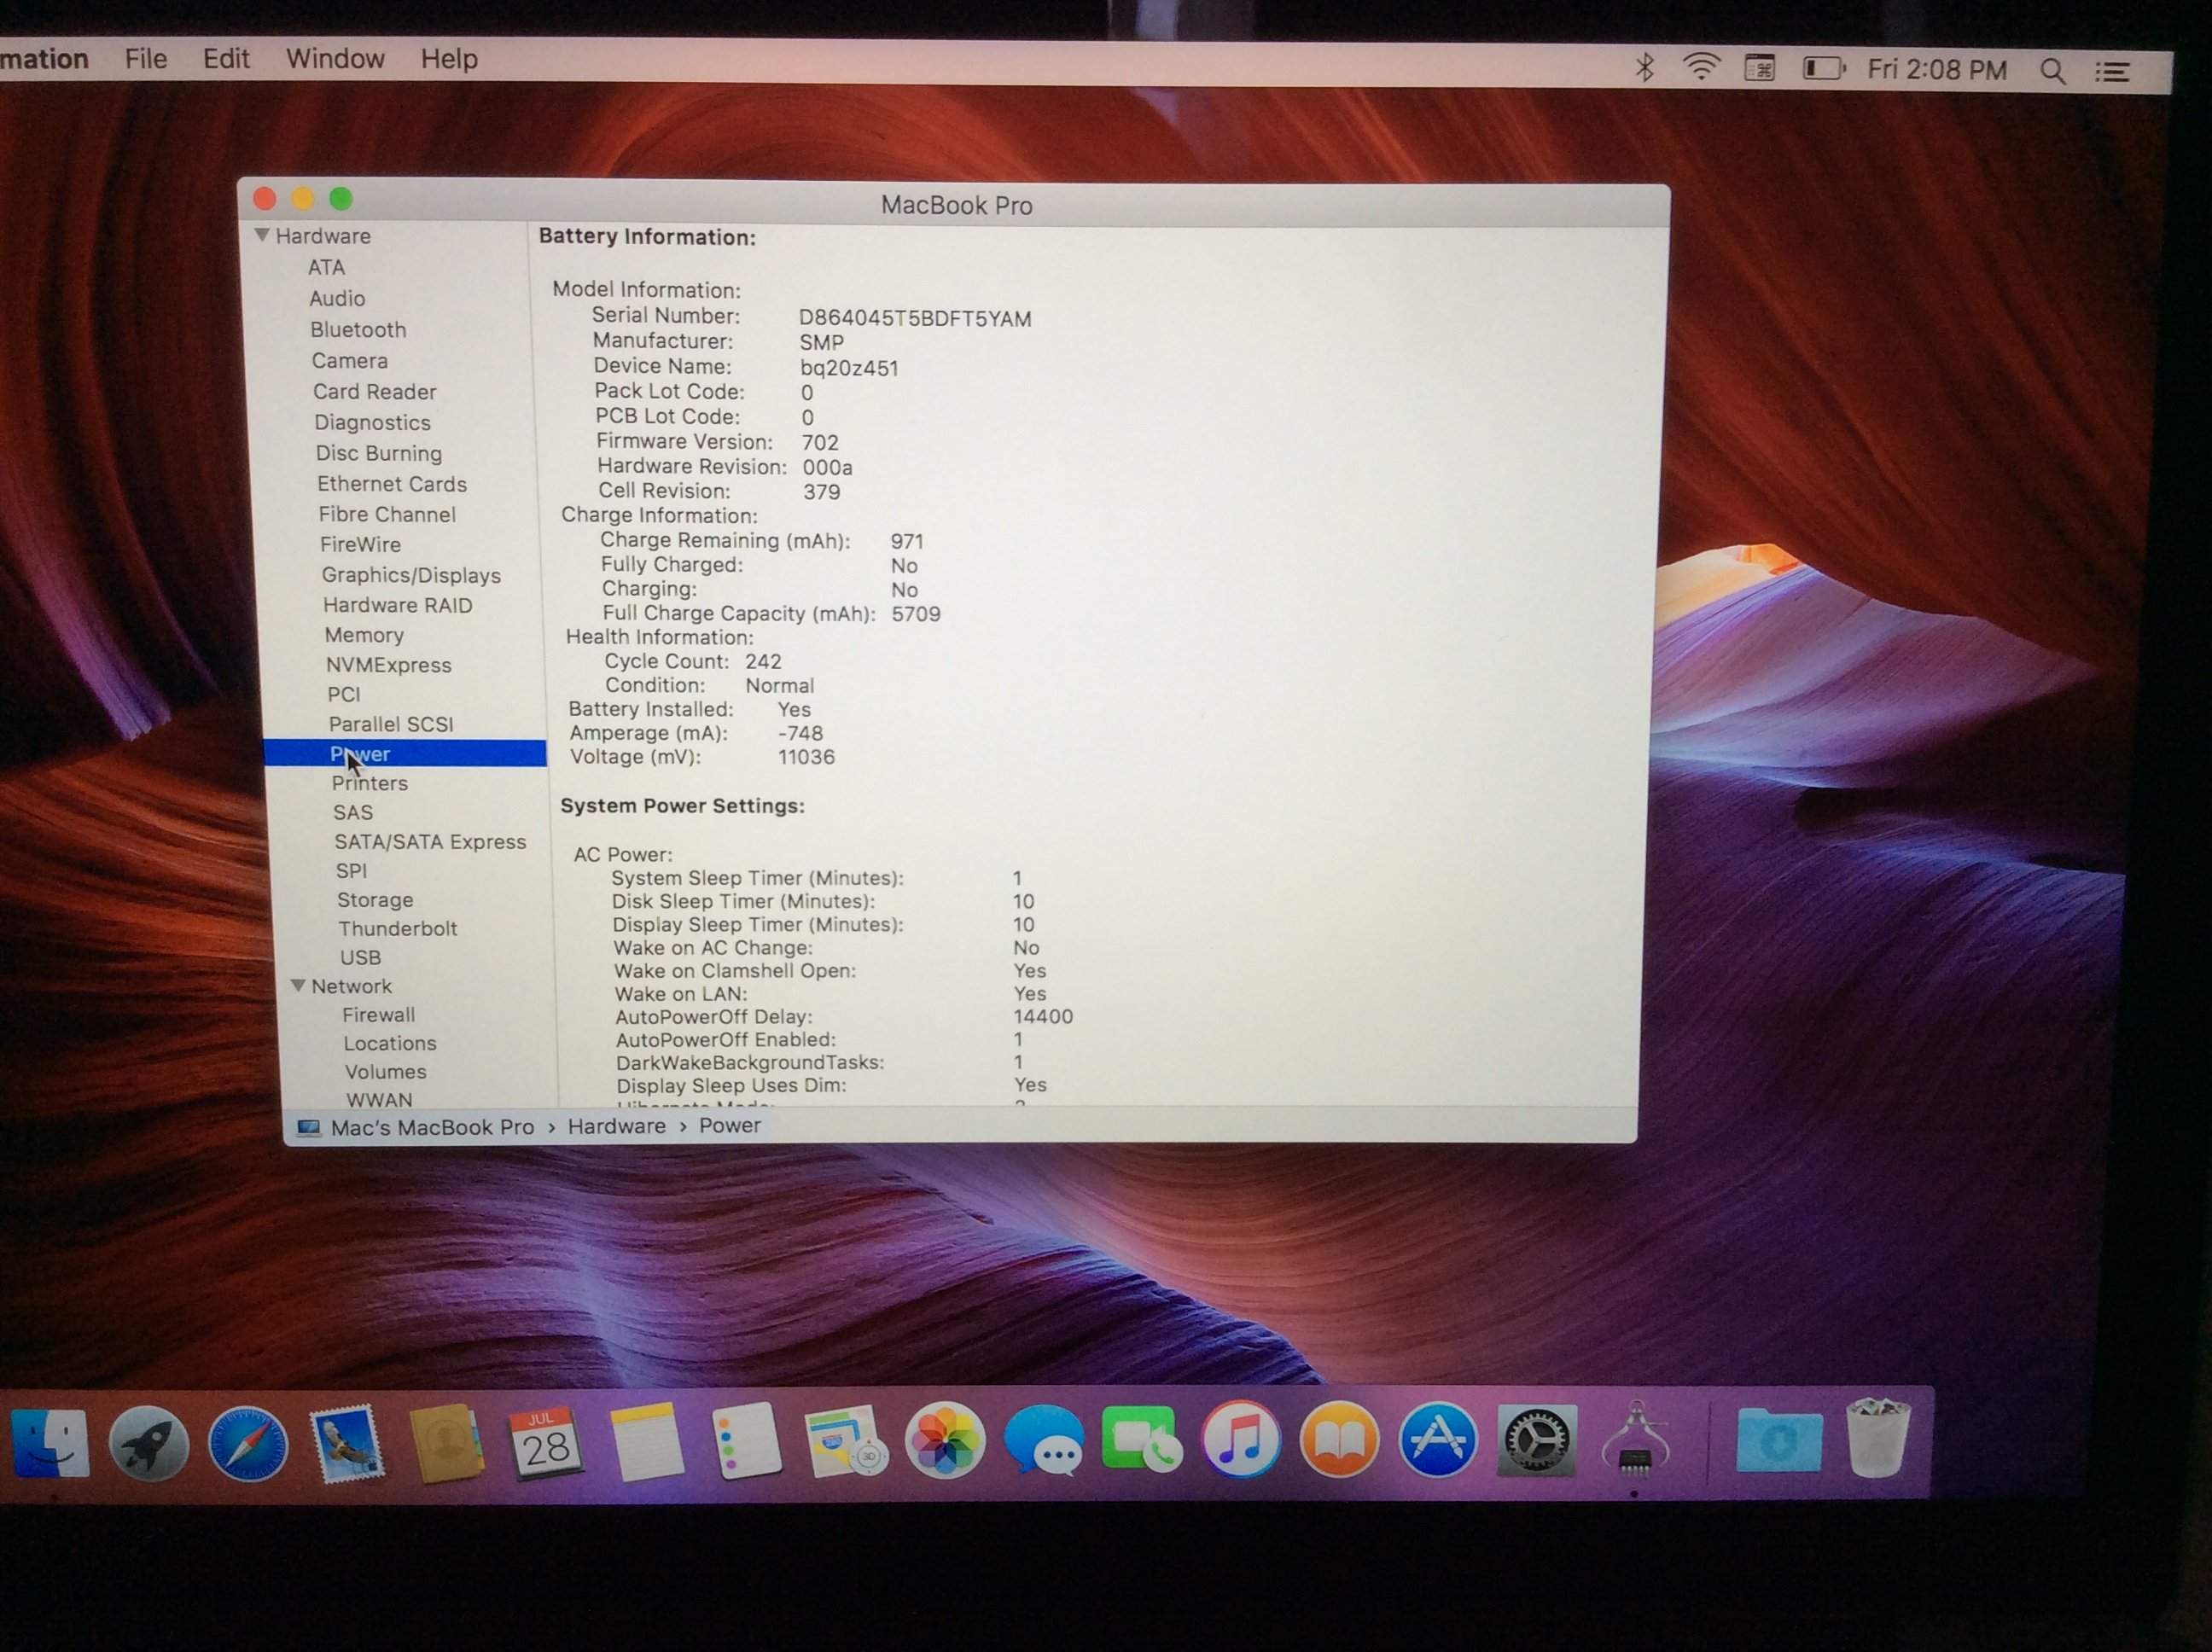Viewport: 2212px width, 1652px height.
Task: Click Hardware in the path bar
Action: click(x=617, y=1127)
